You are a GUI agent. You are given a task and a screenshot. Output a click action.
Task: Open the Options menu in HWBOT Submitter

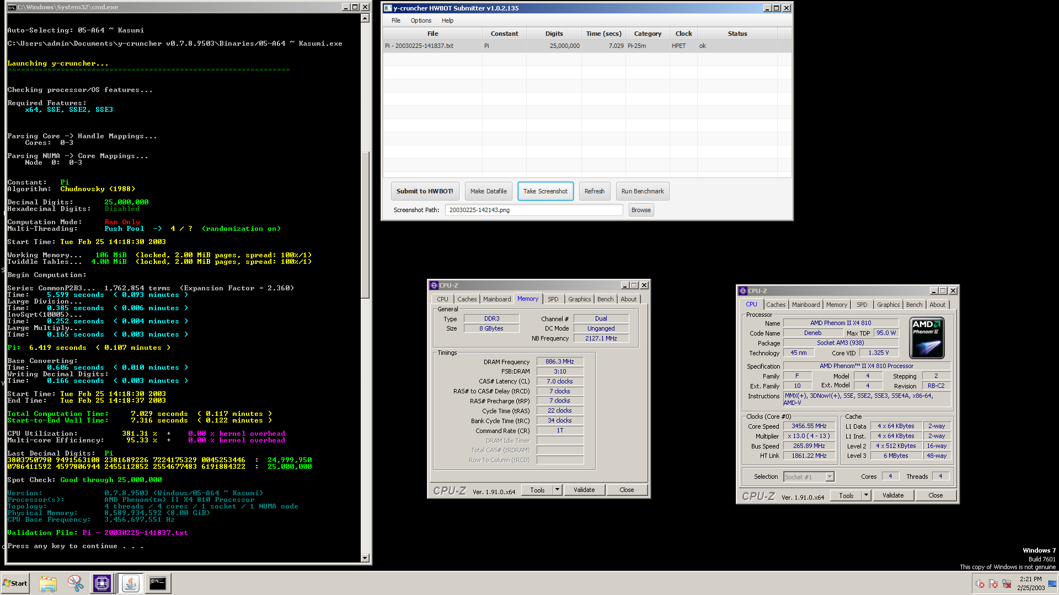tap(421, 20)
